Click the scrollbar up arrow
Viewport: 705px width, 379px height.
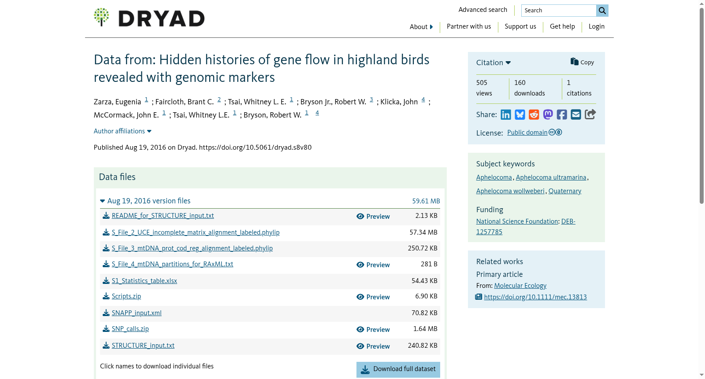click(702, 4)
